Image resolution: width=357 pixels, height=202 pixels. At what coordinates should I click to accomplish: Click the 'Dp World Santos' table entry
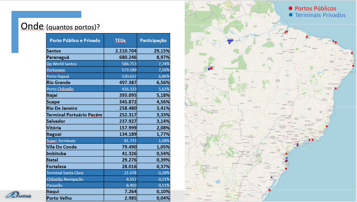point(62,64)
